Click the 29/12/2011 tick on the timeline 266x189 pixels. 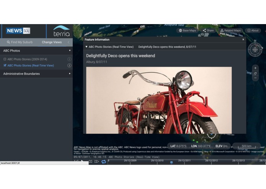pos(184,161)
